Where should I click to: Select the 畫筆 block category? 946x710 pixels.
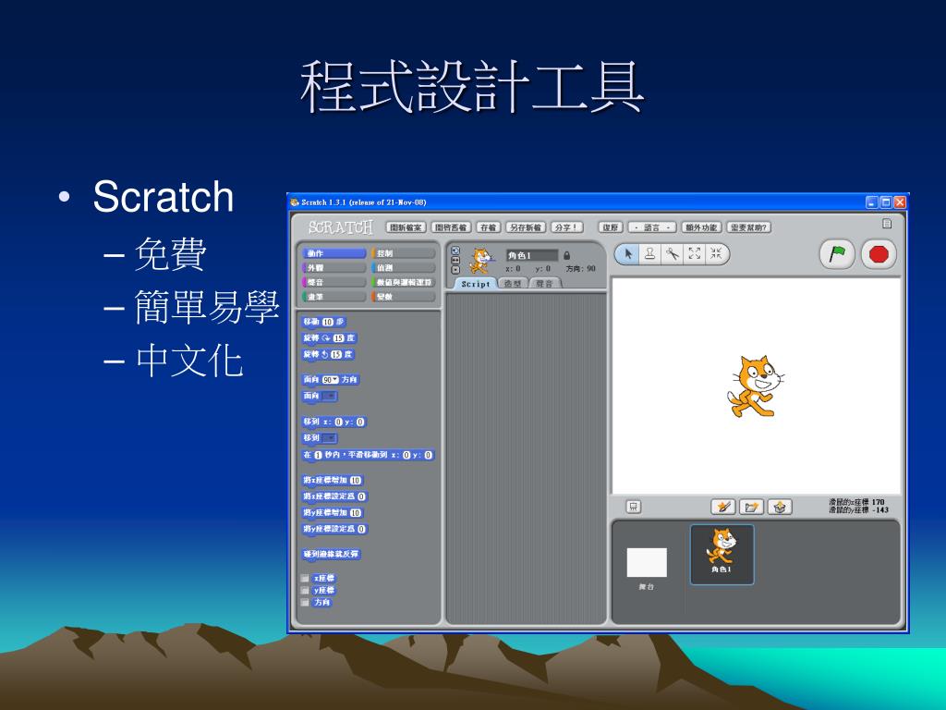pos(334,297)
